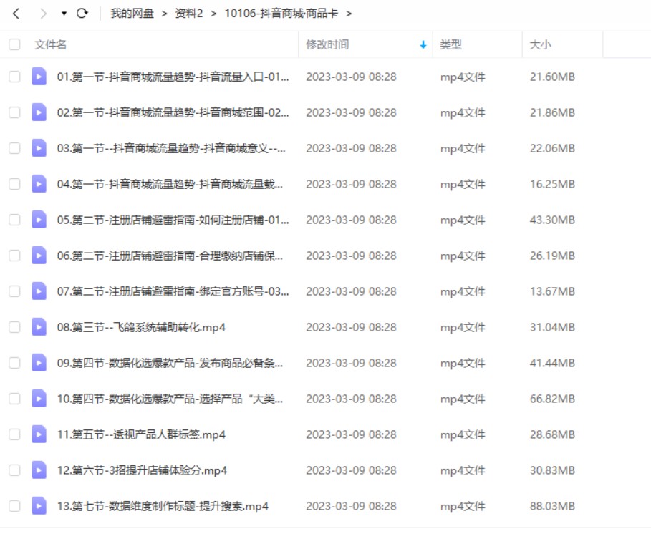Sort by the 大小 column header
Screen dimensions: 651x549
click(x=540, y=44)
